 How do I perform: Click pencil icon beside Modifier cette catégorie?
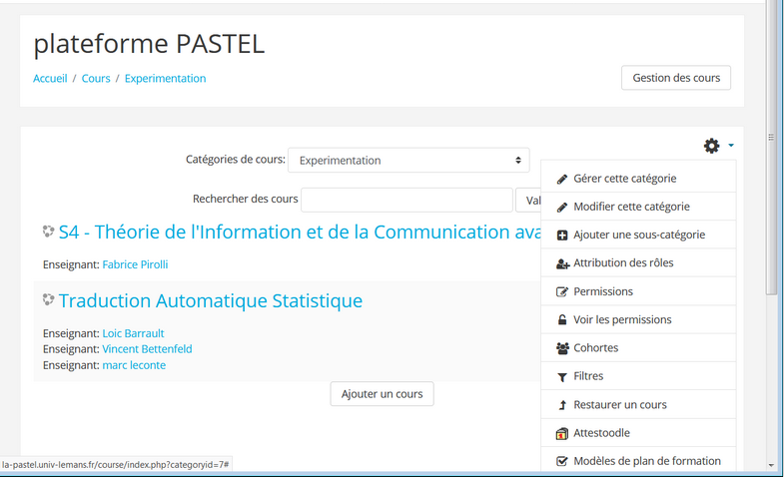[562, 207]
